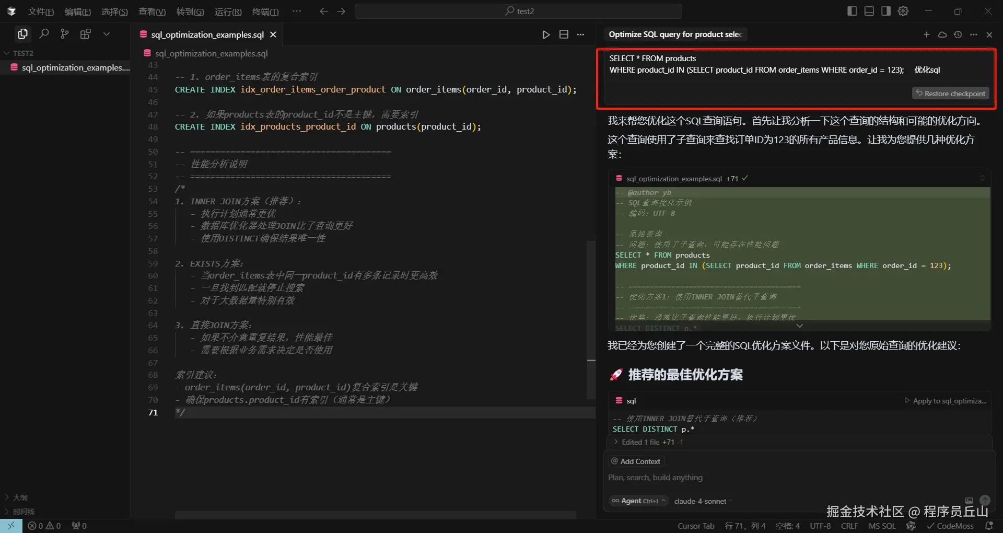Screen dimensions: 1003x533
Task: Change language mode MS SQL
Action: (882, 526)
